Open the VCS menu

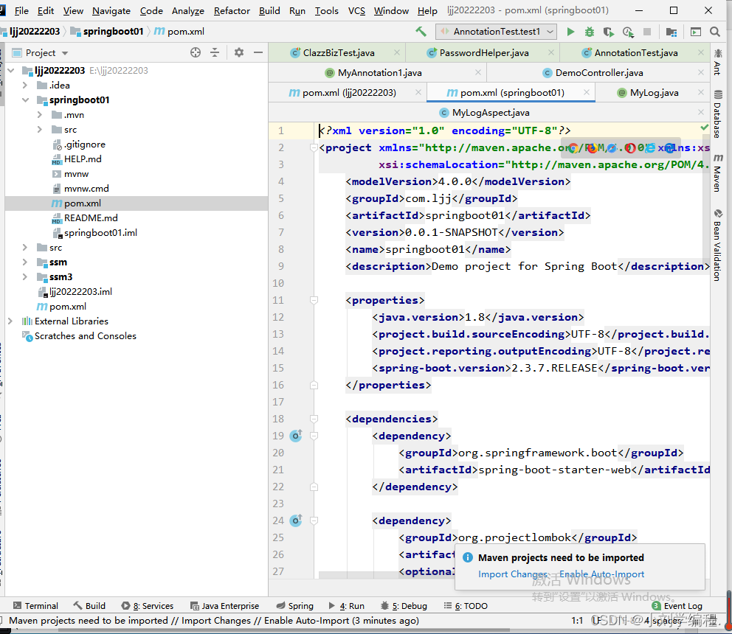click(x=356, y=11)
